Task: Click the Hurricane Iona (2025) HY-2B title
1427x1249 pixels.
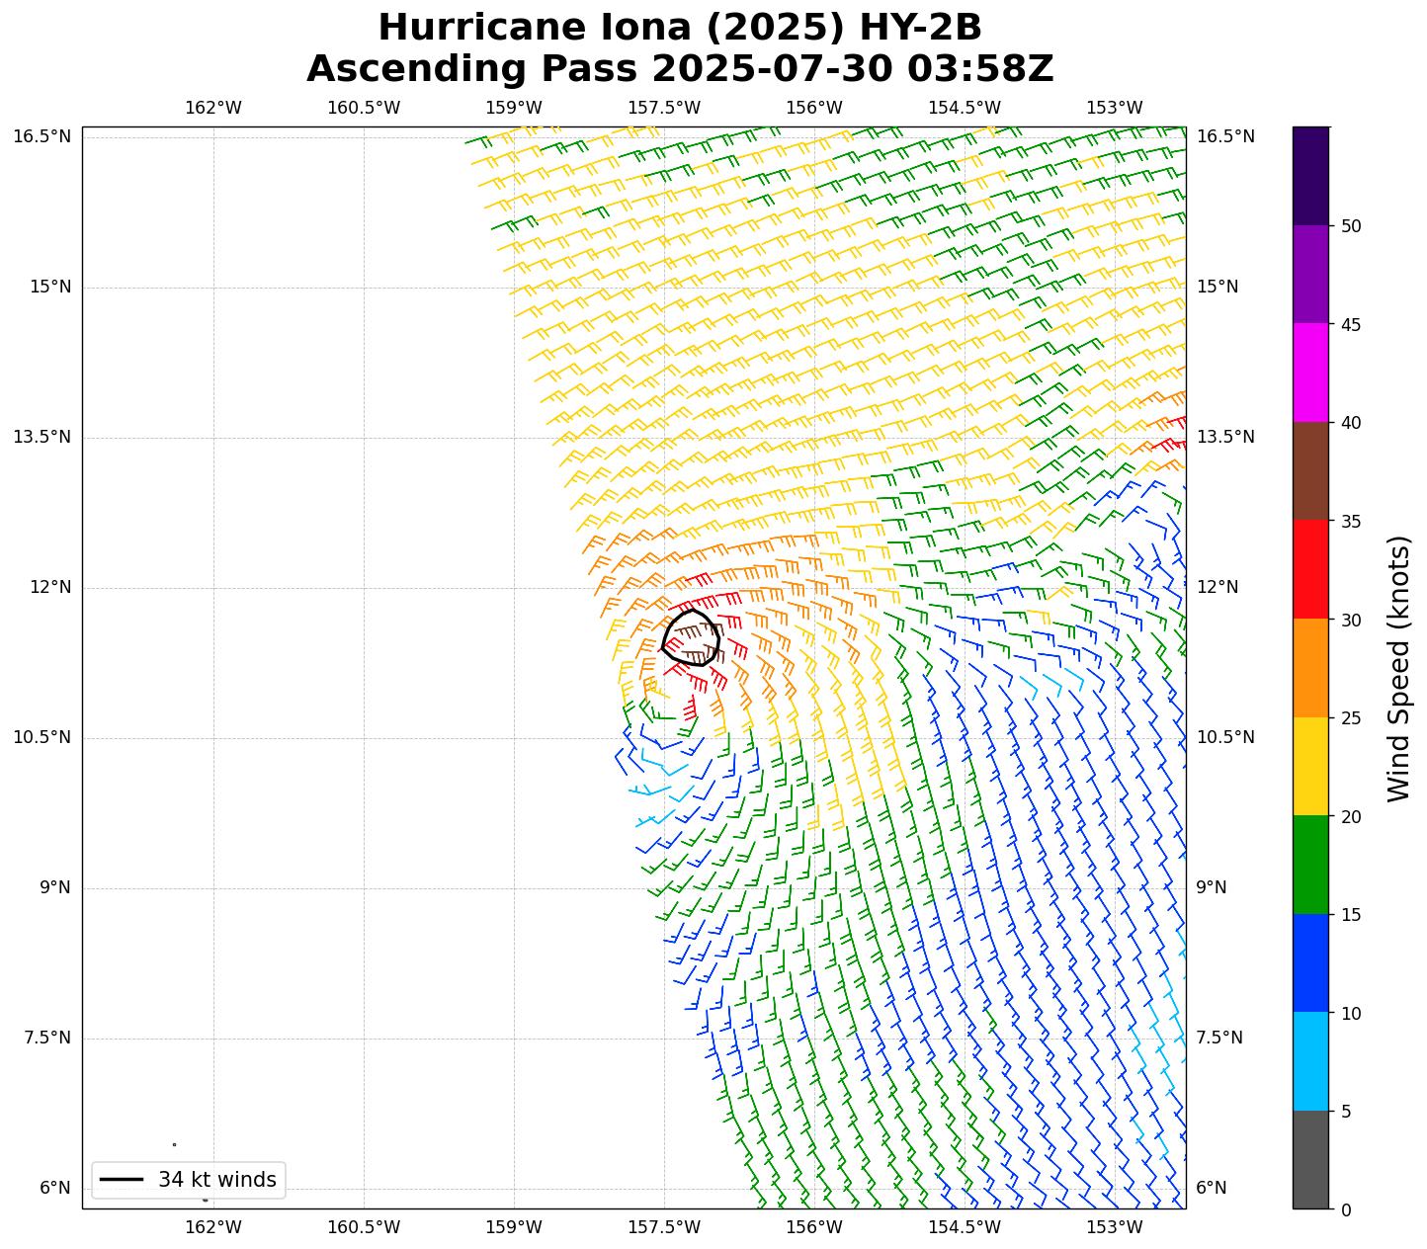Action: pyautogui.click(x=680, y=28)
